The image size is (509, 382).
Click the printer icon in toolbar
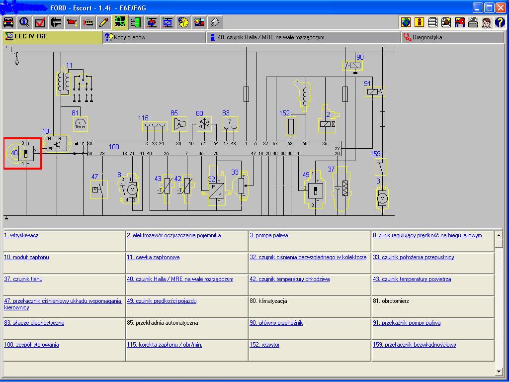tap(473, 22)
